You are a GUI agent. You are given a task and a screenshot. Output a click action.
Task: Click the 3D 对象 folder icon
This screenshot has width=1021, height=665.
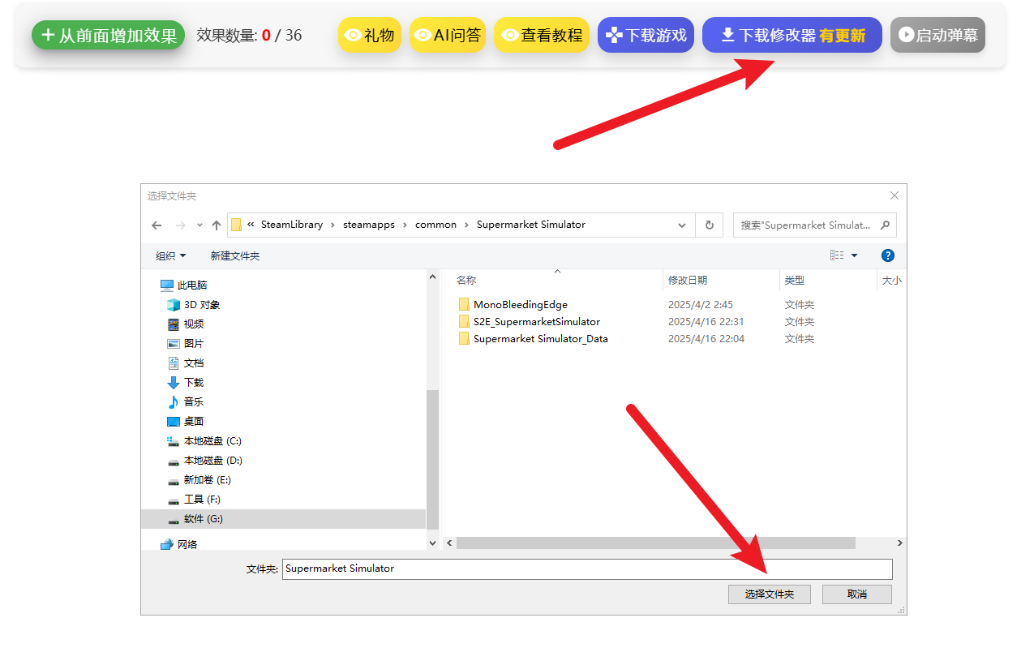point(173,305)
